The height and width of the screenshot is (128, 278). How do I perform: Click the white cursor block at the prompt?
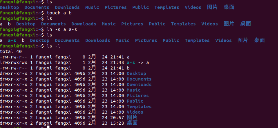[x=48, y=127]
